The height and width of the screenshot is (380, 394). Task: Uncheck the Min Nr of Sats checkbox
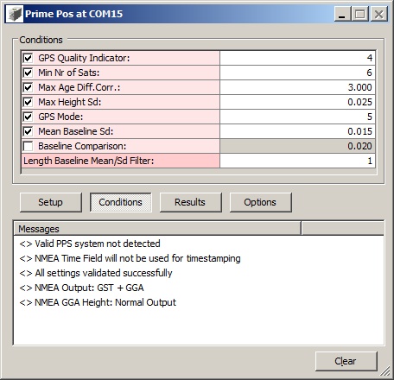click(28, 73)
